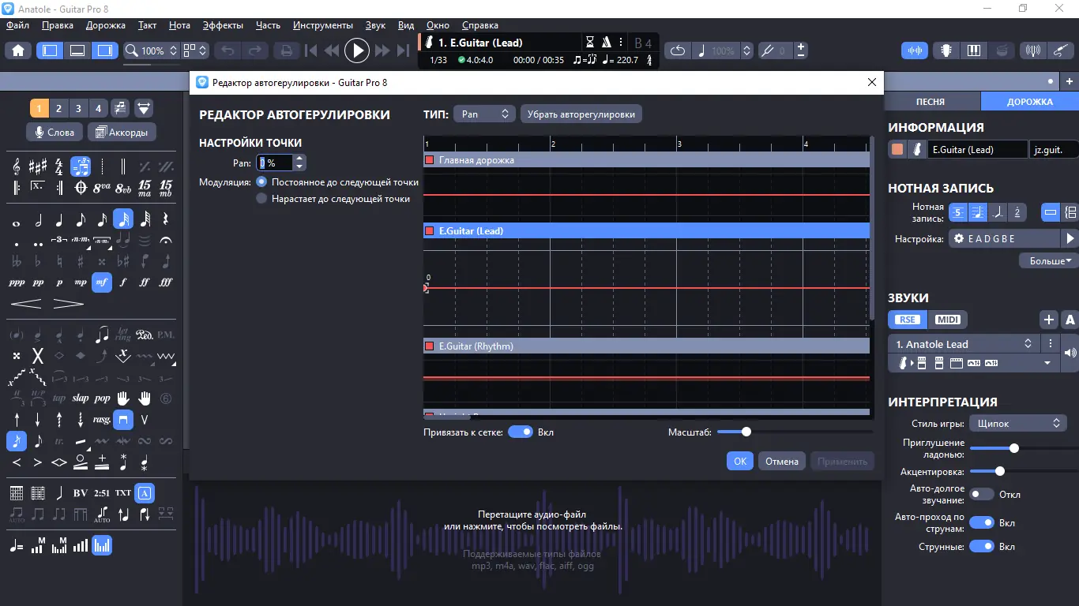The image size is (1079, 606).
Task: Open the line-in jack cable icon
Action: point(1060,50)
